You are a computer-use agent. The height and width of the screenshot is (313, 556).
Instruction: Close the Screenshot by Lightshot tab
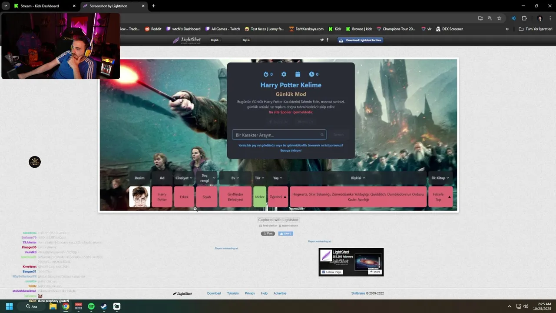(143, 6)
